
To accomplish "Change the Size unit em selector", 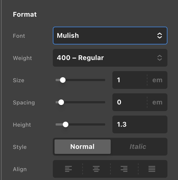I will click(x=157, y=80).
